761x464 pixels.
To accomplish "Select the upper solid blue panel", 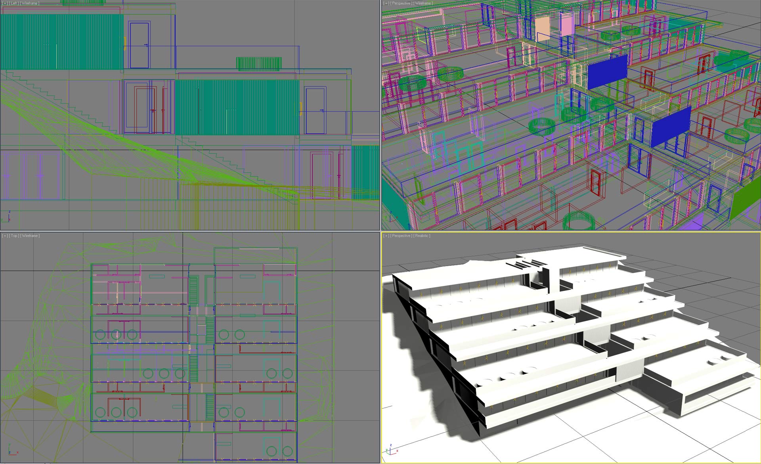I will tap(607, 72).
